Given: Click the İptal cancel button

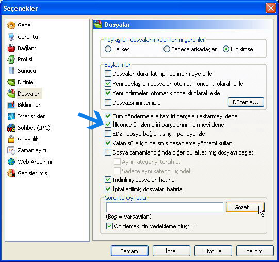Looking at the screenshot, I should [171, 251].
